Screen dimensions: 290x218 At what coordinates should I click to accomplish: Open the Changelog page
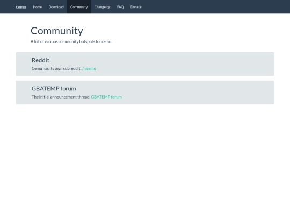(x=102, y=7)
